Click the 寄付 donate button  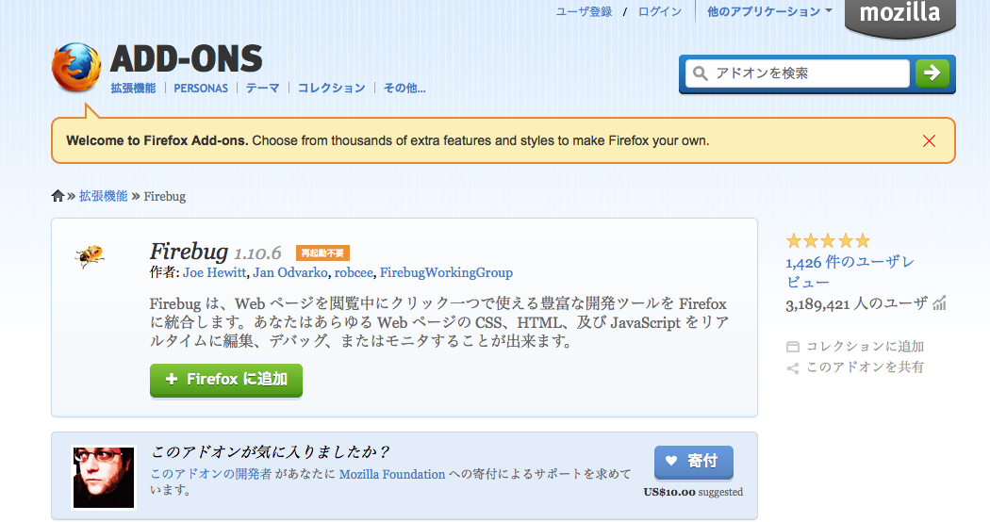(x=694, y=462)
